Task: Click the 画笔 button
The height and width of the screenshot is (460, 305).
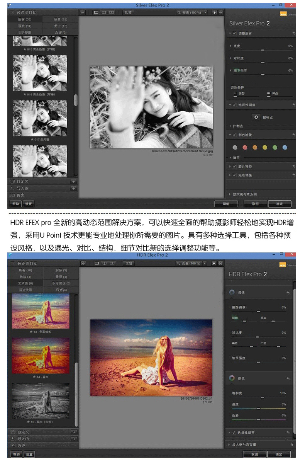Action: point(226,204)
